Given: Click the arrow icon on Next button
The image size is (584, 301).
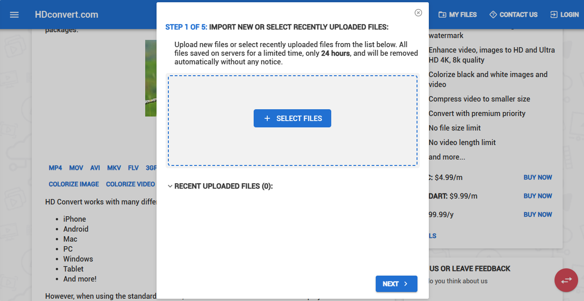Looking at the screenshot, I should pyautogui.click(x=406, y=284).
